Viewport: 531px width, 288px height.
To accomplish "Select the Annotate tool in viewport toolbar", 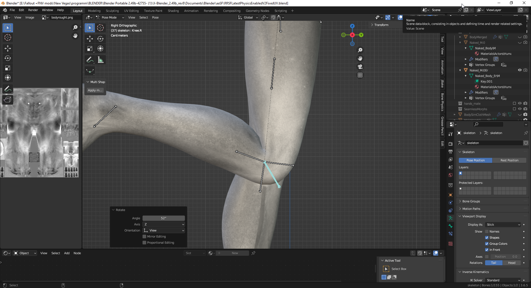I will click(90, 60).
